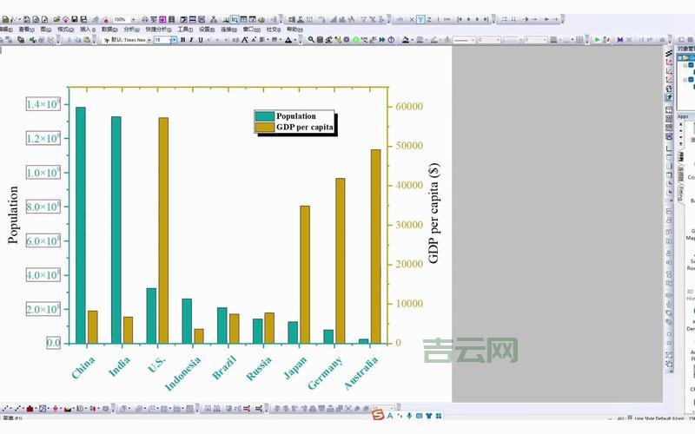695x434 pixels.
Task: Toggle Italic text formatting
Action: tap(191, 40)
